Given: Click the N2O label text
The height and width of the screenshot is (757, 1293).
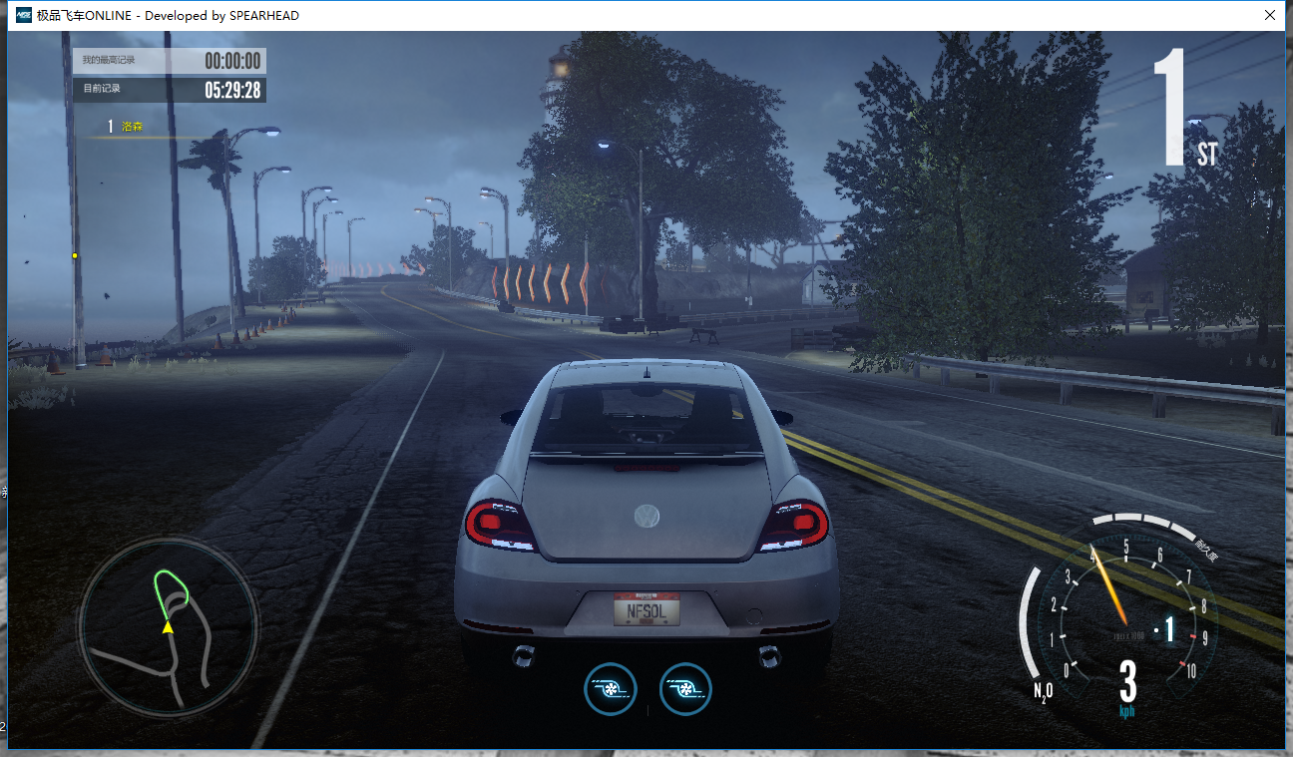Looking at the screenshot, I should click(x=1044, y=690).
